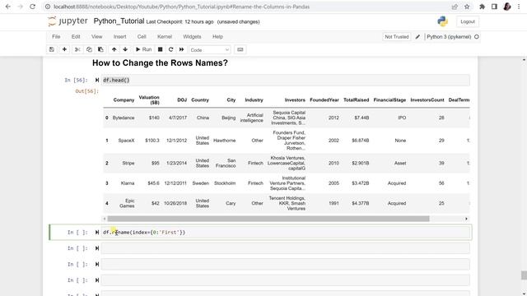Run df.head() cell with its run icon
Viewport: 527px width, 296px height.
point(97,81)
